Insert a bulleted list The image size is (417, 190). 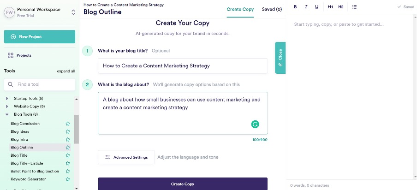pyautogui.click(x=354, y=7)
